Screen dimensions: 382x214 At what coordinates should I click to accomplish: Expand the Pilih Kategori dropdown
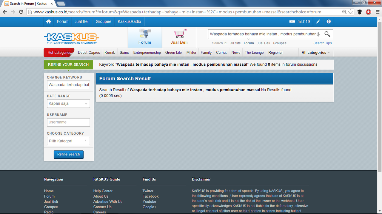68,141
